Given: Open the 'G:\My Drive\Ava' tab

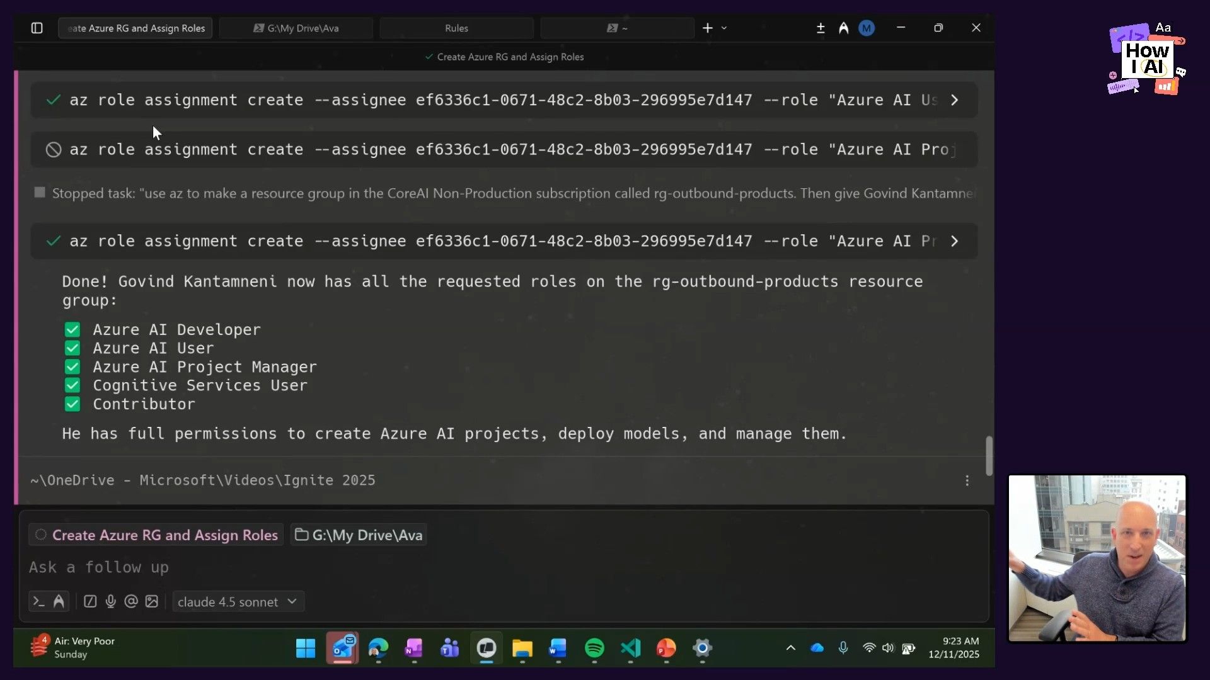Looking at the screenshot, I should [296, 28].
